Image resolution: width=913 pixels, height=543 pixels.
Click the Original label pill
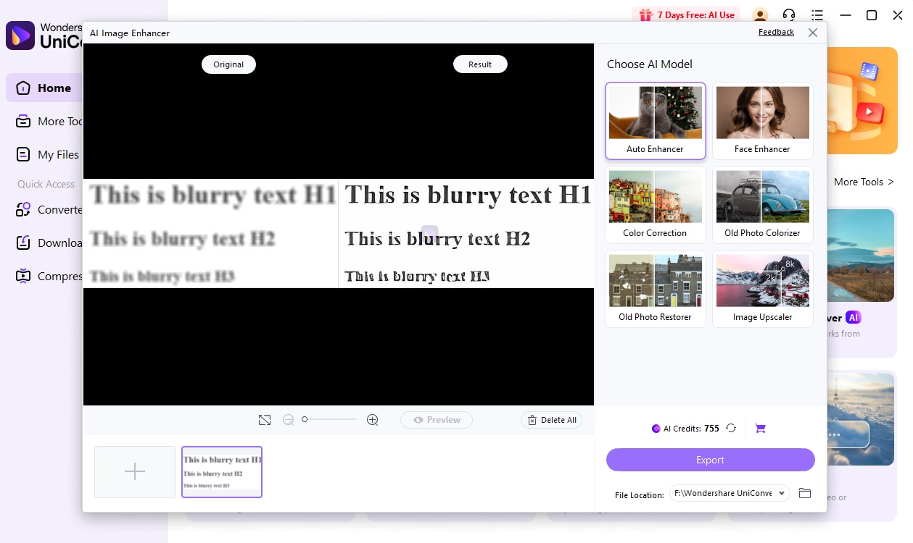point(228,64)
